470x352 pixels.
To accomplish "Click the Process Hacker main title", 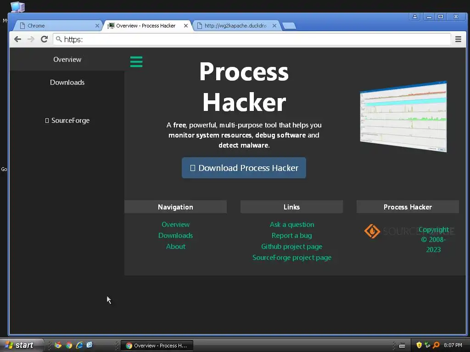I will click(244, 87).
